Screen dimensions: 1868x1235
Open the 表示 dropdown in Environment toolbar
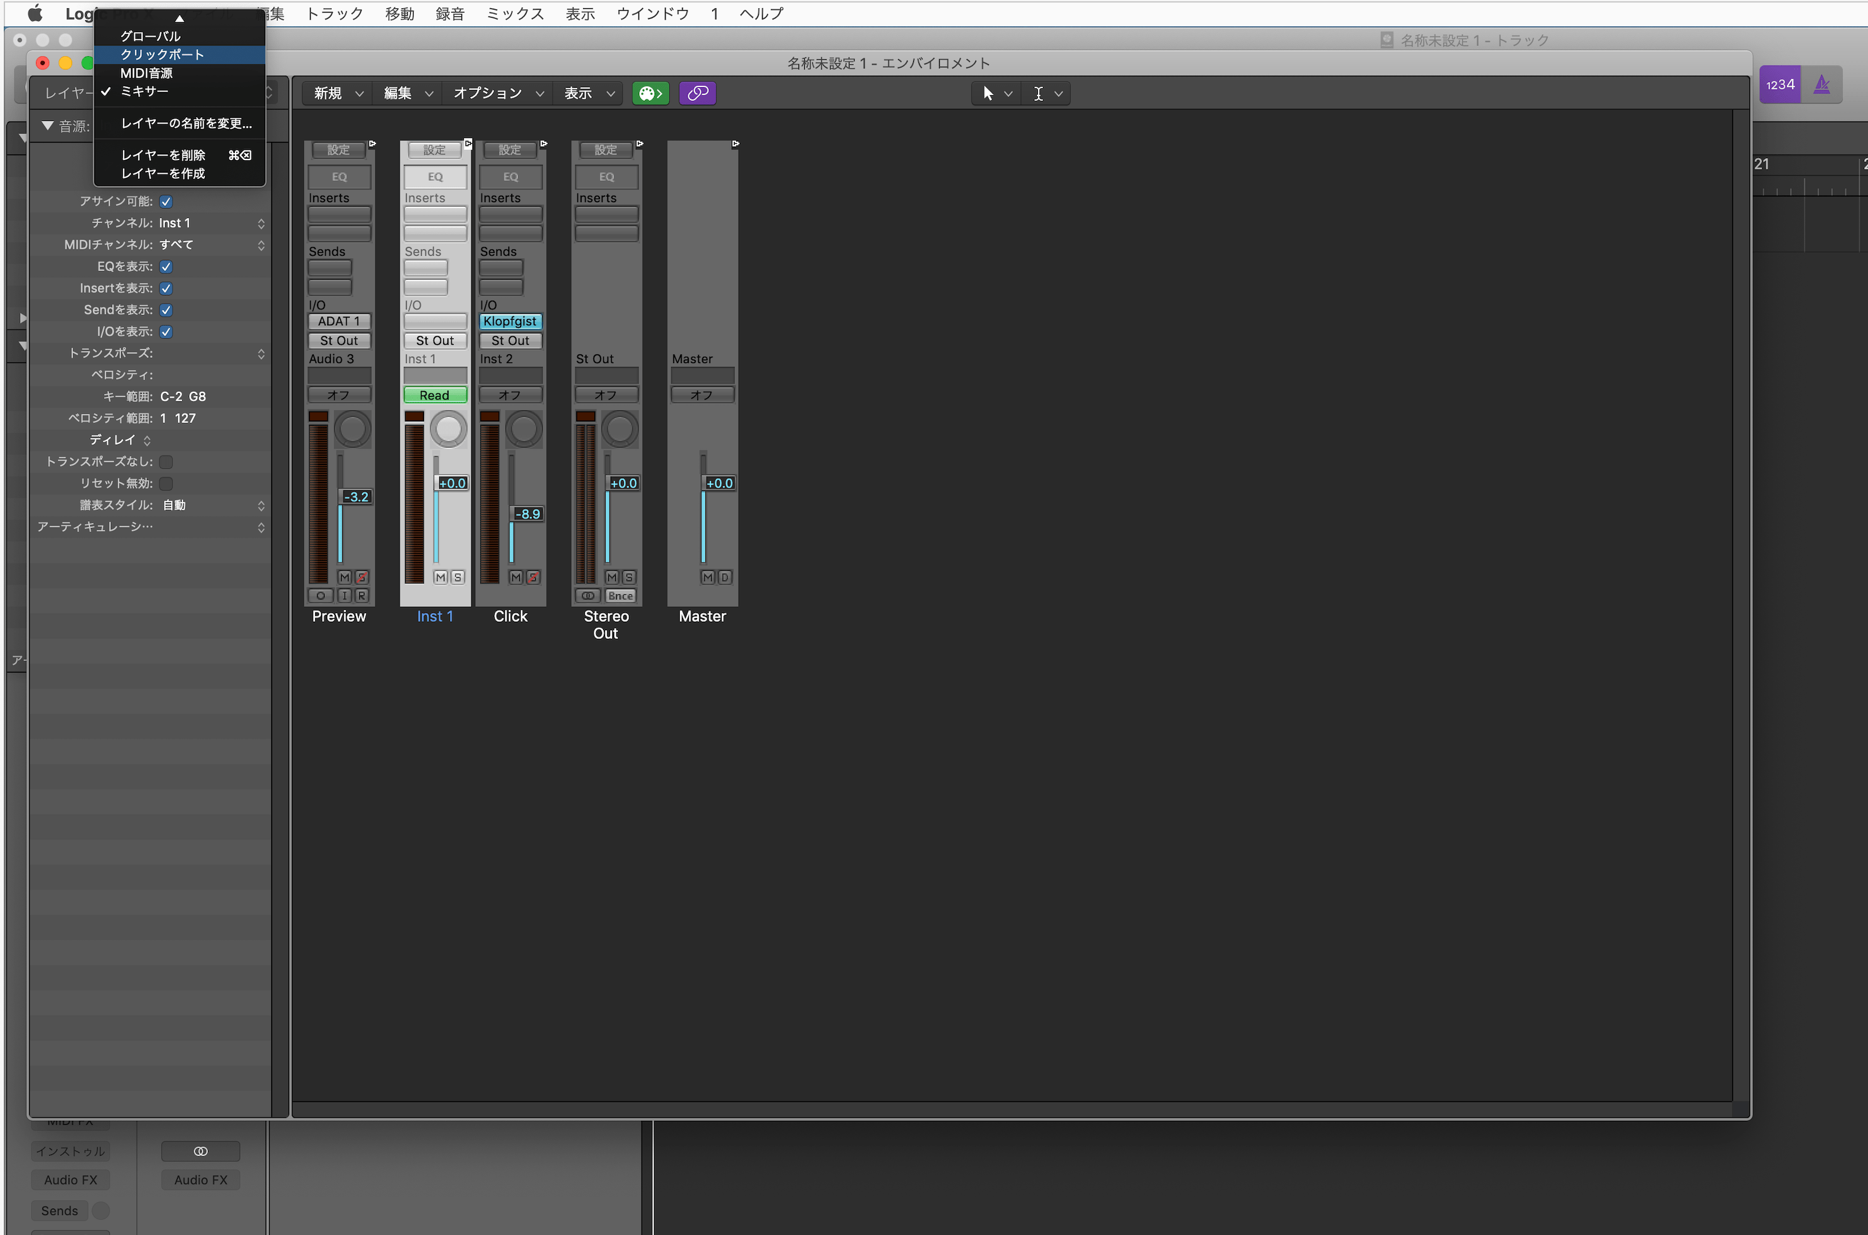click(589, 94)
